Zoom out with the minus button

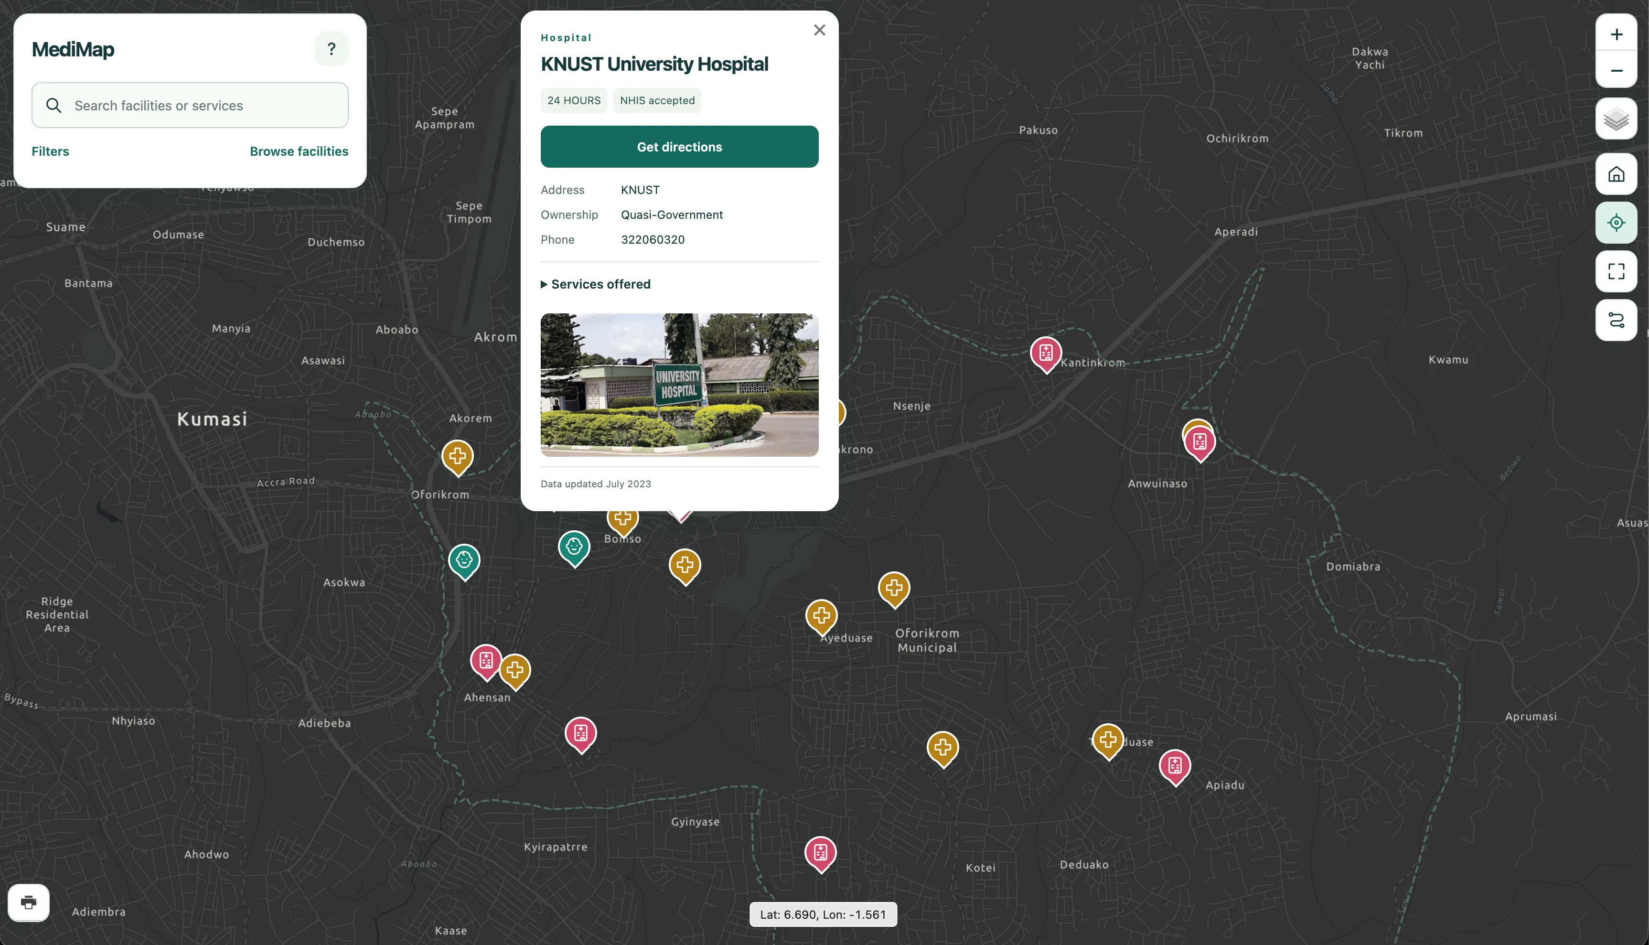click(x=1616, y=70)
